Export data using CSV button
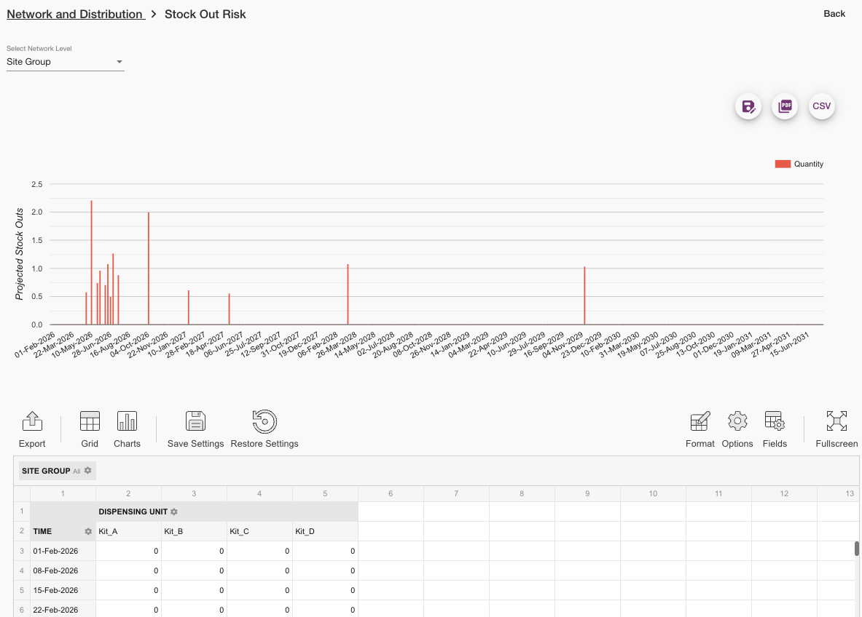This screenshot has width=862, height=617. [x=821, y=106]
